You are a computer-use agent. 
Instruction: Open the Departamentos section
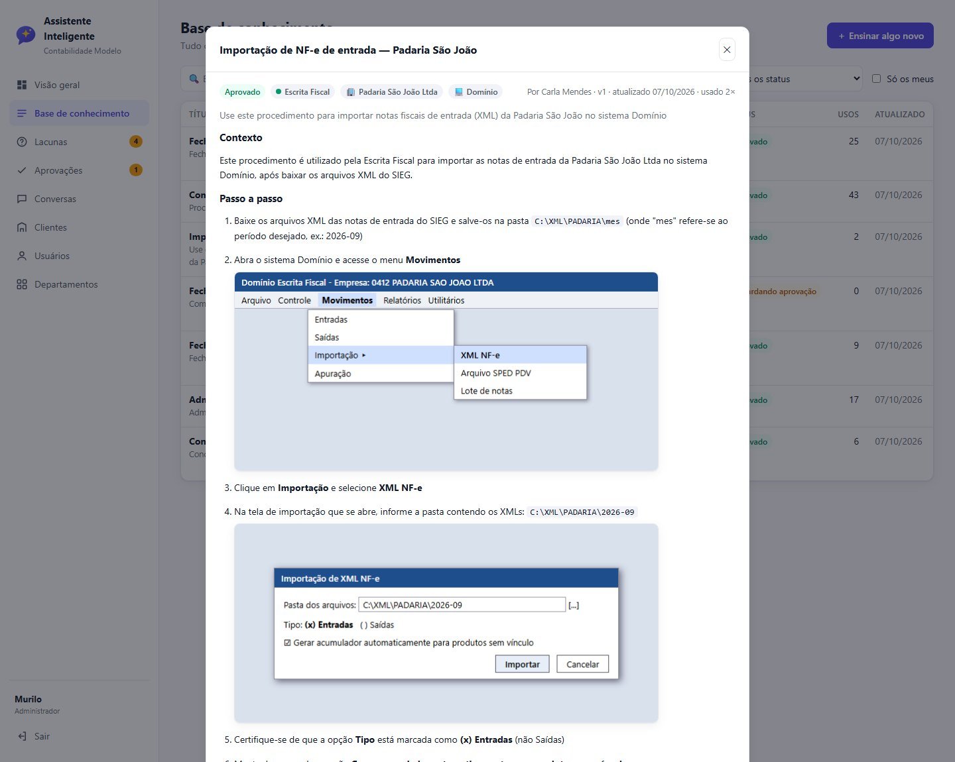pyautogui.click(x=79, y=284)
